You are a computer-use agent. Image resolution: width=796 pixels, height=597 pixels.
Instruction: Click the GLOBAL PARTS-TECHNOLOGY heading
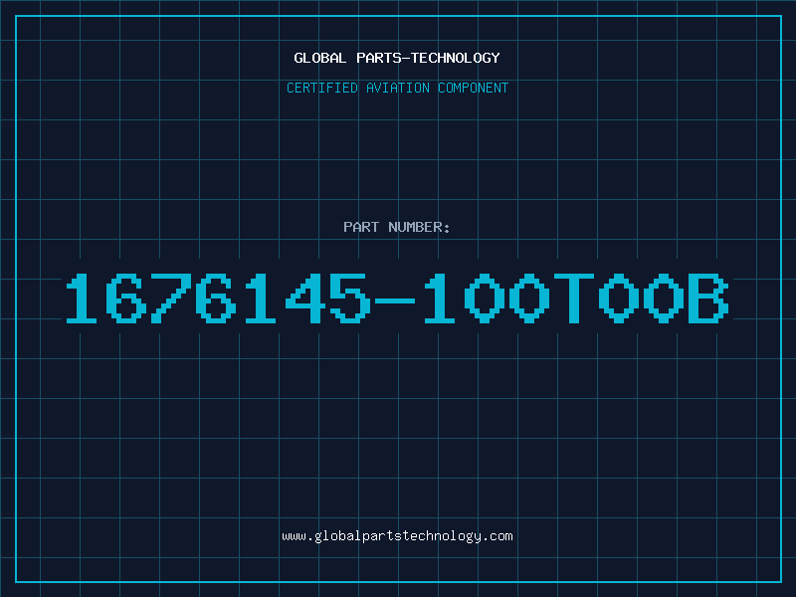[x=397, y=58]
